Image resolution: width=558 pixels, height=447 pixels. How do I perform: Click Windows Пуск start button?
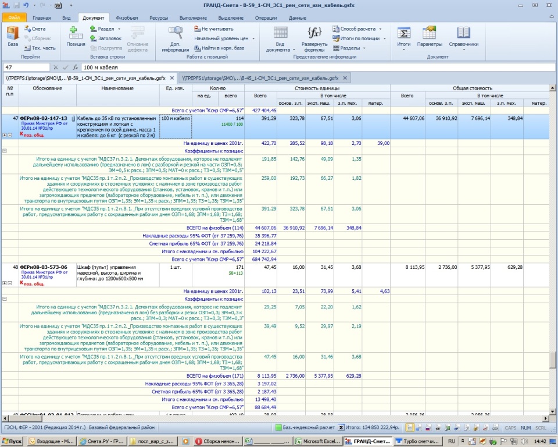(x=12, y=441)
